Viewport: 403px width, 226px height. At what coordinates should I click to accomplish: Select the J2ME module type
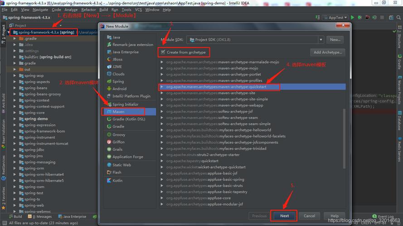click(x=114, y=66)
